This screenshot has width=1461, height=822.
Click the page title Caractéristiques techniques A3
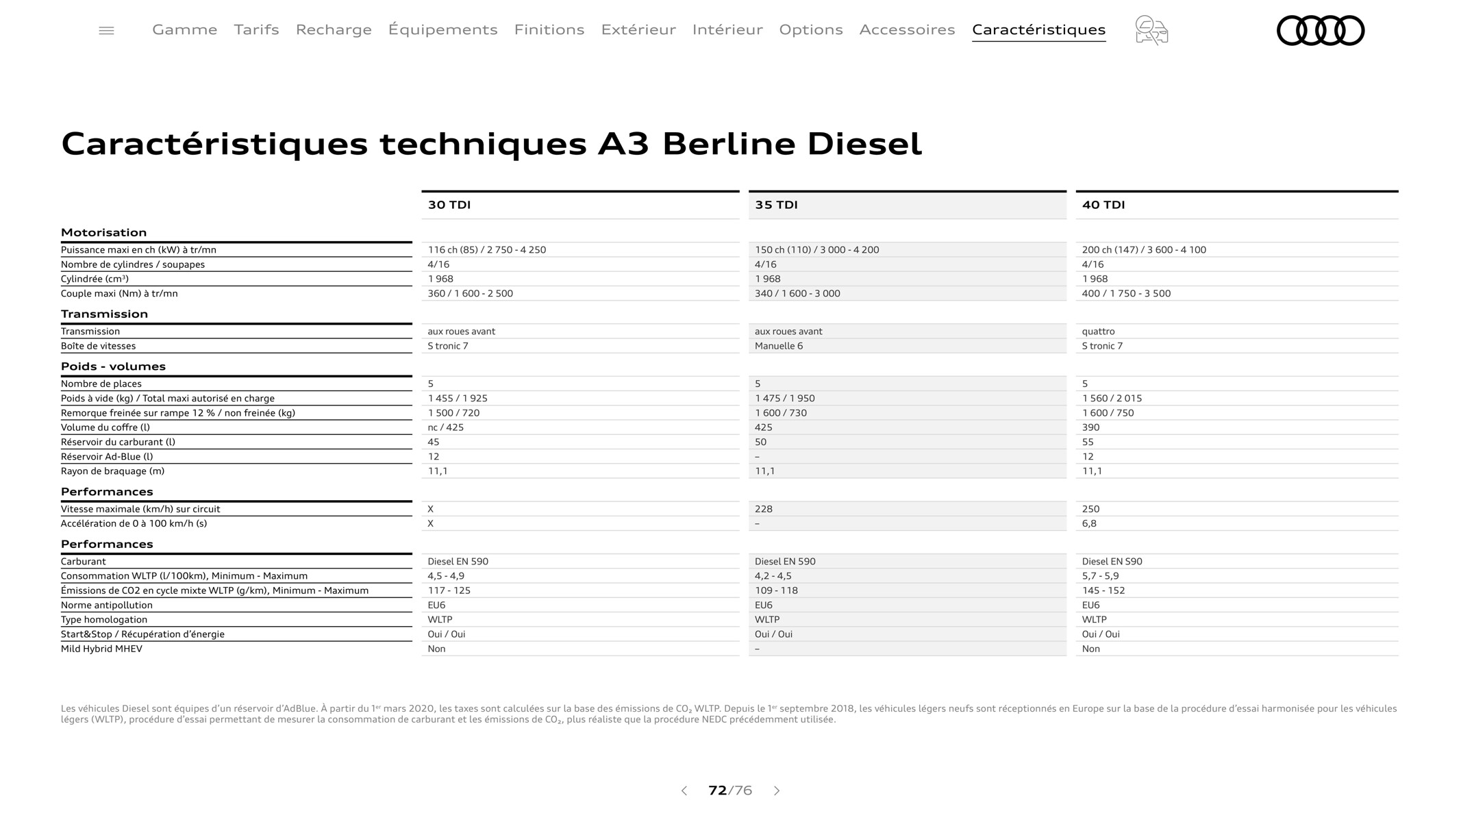click(491, 144)
